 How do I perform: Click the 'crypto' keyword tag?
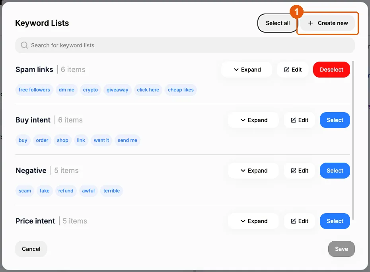click(x=90, y=90)
